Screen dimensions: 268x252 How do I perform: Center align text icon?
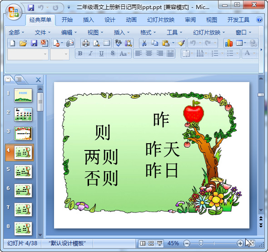coord(149,53)
